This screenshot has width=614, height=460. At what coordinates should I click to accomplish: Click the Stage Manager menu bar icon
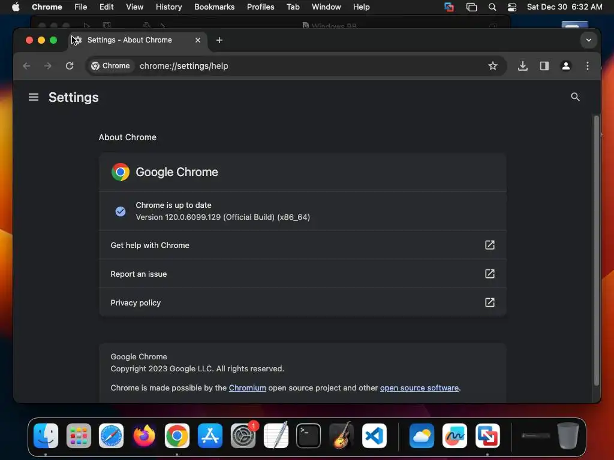coord(471,7)
